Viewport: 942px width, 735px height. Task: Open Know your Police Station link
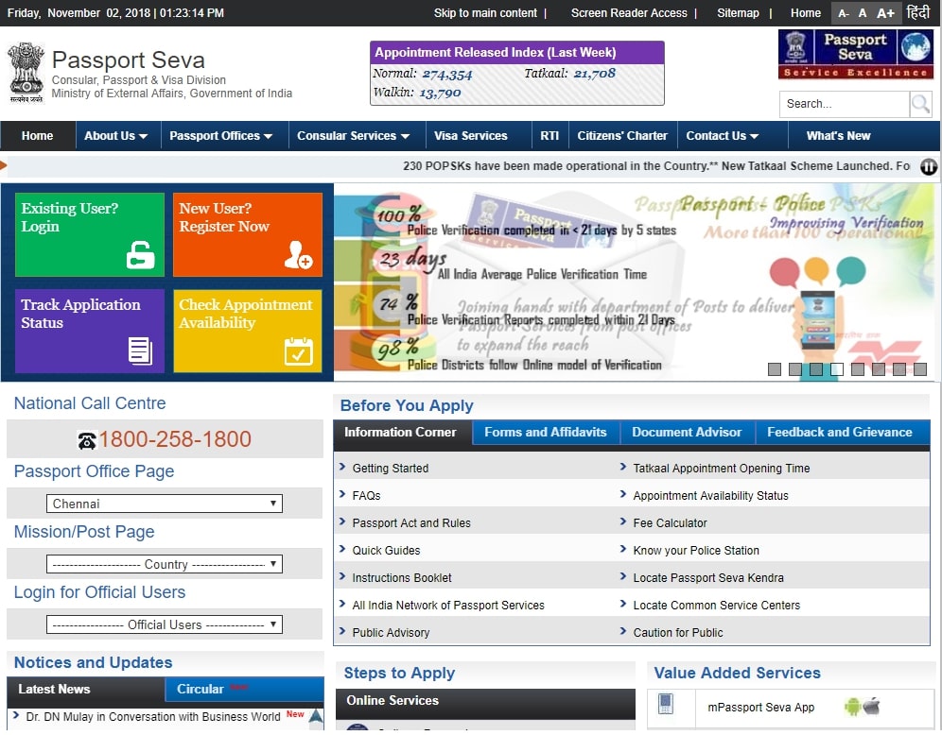click(x=696, y=551)
